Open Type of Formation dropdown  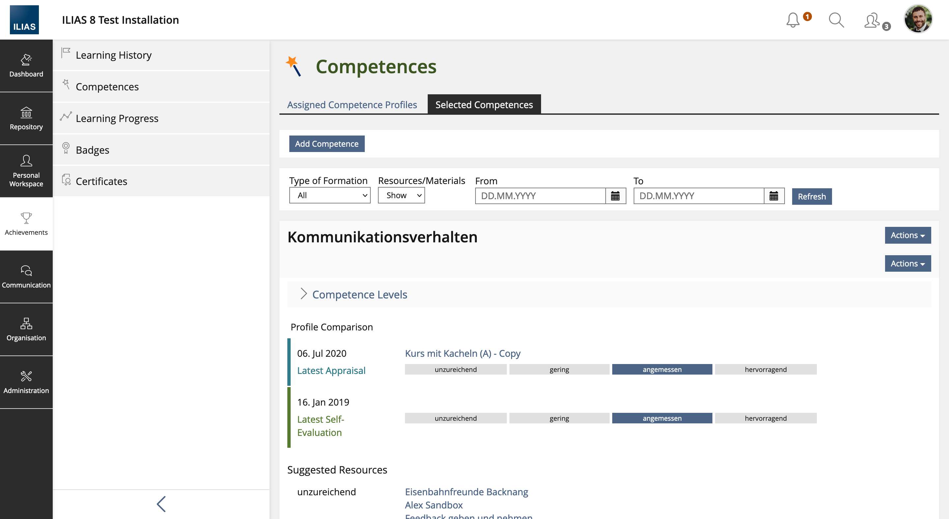(x=330, y=195)
